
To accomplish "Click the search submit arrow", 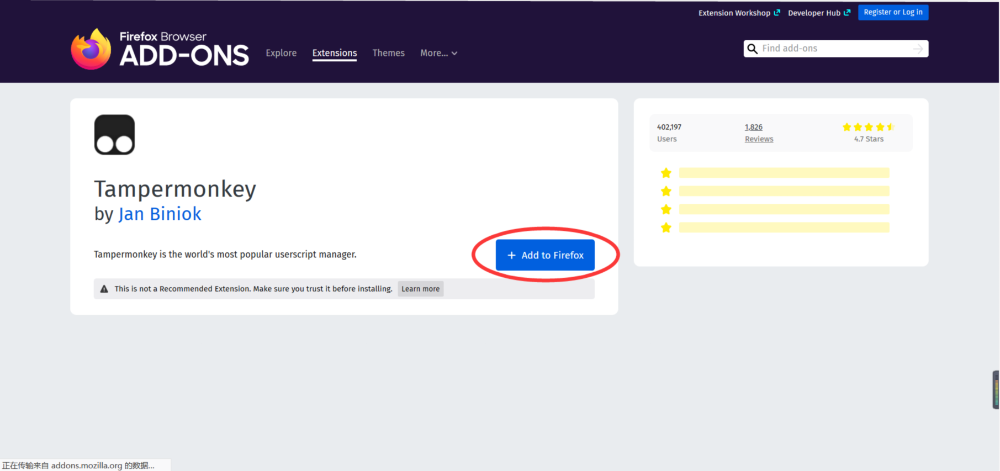I will [918, 49].
